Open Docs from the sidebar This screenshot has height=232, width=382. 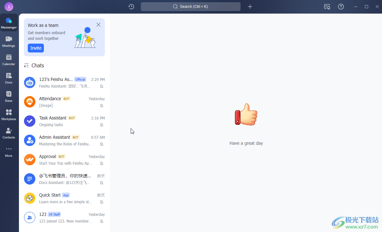coord(9,78)
